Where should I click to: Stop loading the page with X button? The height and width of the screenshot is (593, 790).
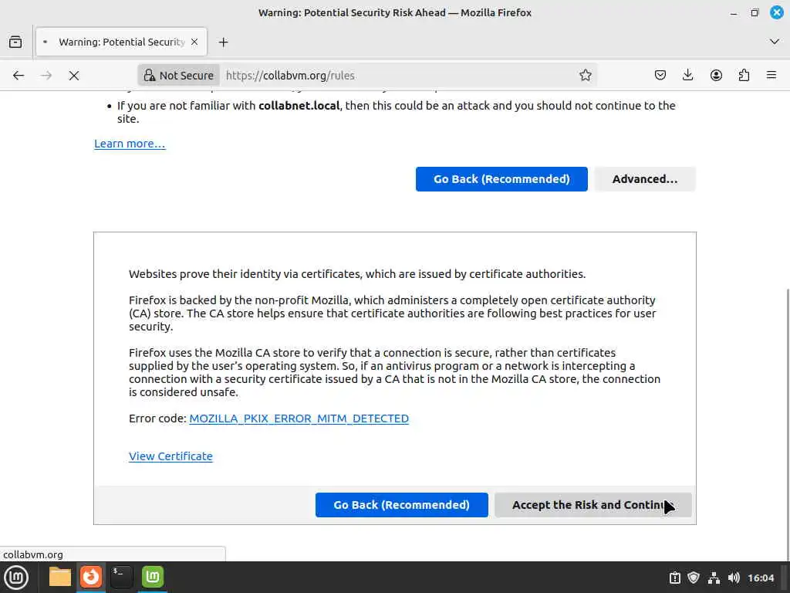[74, 76]
